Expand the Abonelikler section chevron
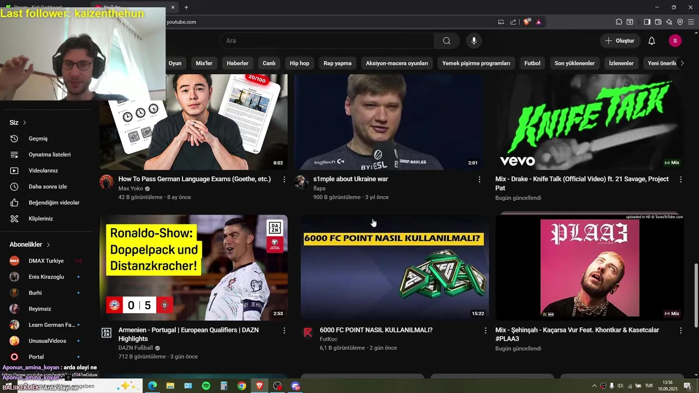The height and width of the screenshot is (393, 699). pos(48,245)
